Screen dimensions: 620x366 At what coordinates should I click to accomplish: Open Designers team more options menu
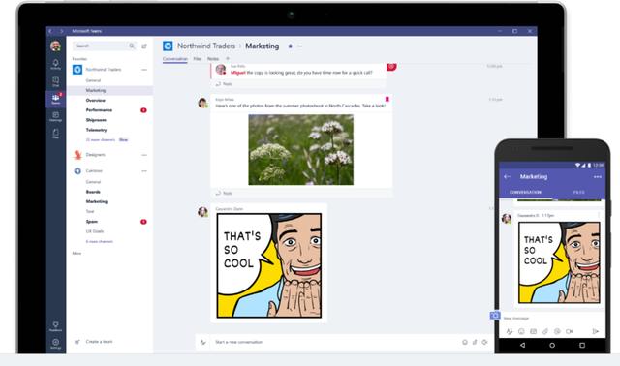tap(144, 155)
